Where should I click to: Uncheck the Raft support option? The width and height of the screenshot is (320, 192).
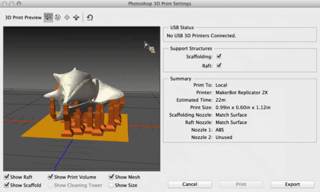[x=219, y=66]
